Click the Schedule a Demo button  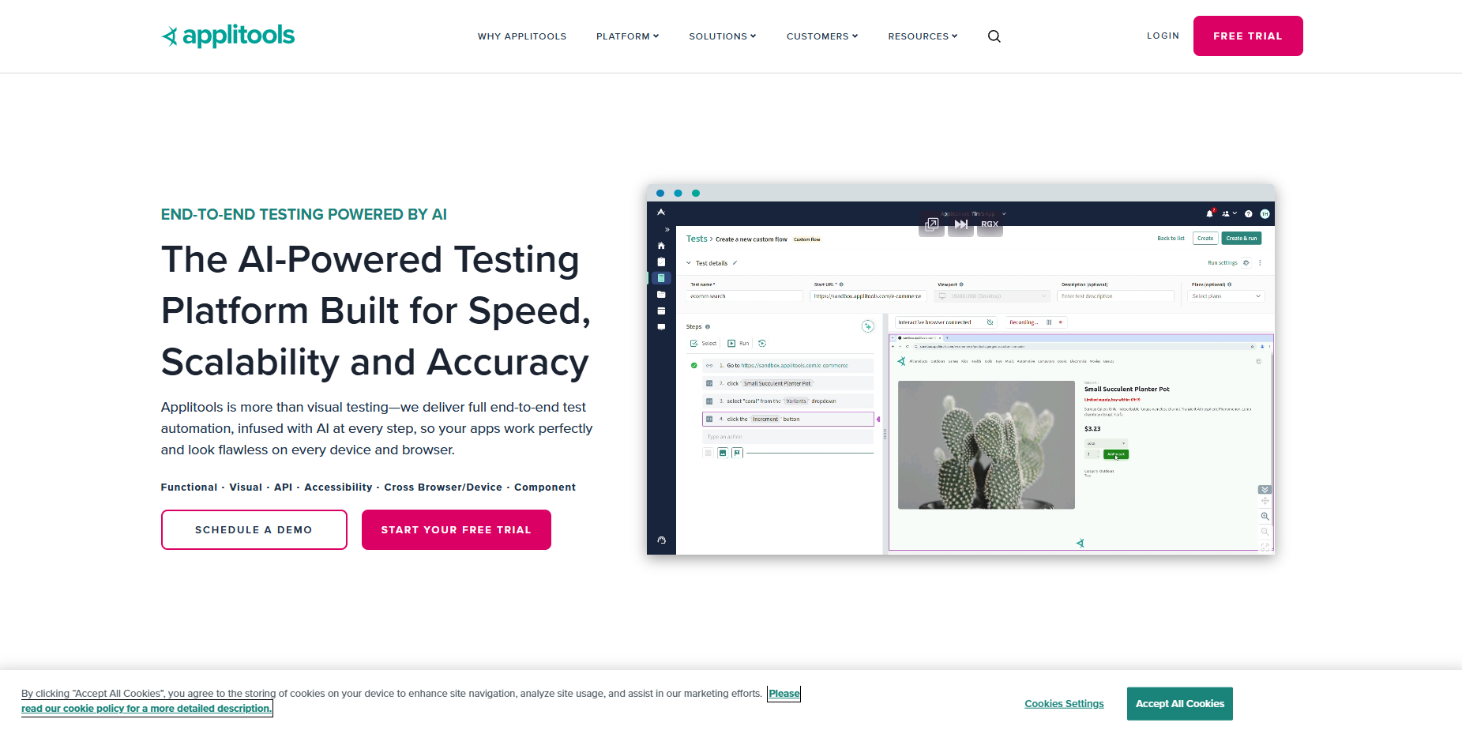pos(254,529)
